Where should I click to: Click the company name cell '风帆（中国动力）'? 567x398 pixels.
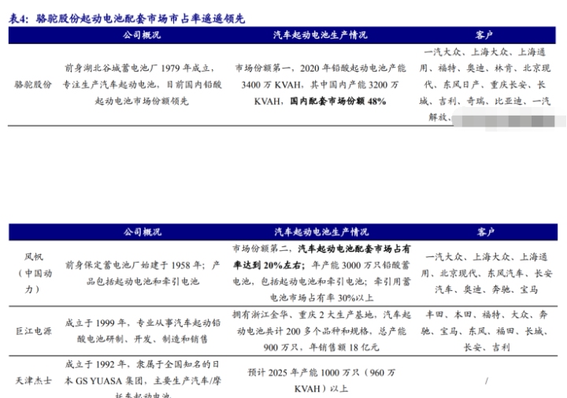34,273
